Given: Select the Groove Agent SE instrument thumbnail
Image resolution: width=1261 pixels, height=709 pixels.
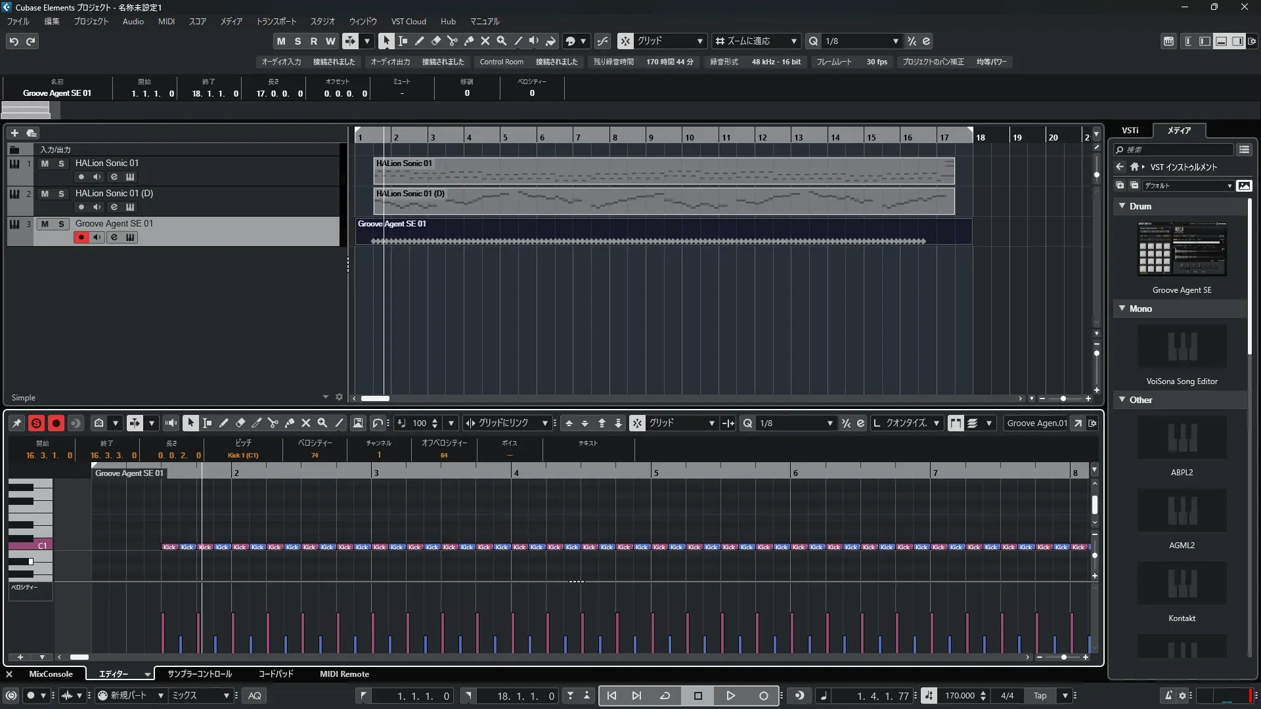Looking at the screenshot, I should tap(1182, 249).
